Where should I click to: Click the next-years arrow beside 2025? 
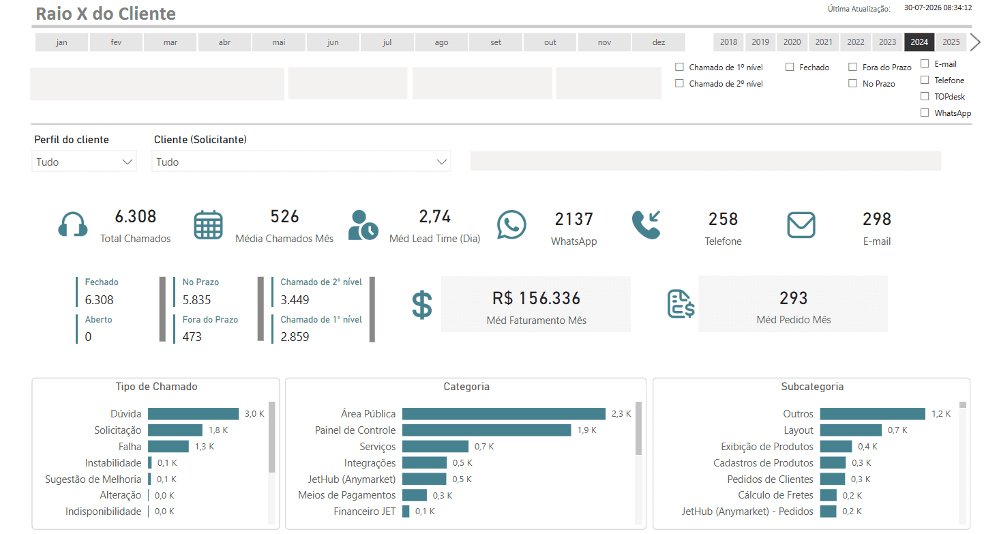975,42
